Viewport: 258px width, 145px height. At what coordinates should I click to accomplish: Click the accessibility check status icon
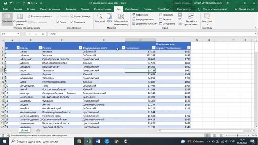pyautogui.click(x=9, y=135)
